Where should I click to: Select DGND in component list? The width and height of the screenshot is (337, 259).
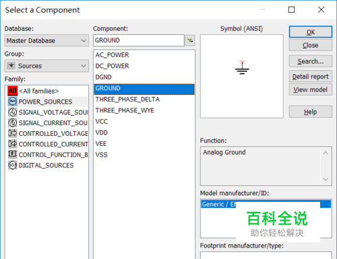click(x=144, y=77)
